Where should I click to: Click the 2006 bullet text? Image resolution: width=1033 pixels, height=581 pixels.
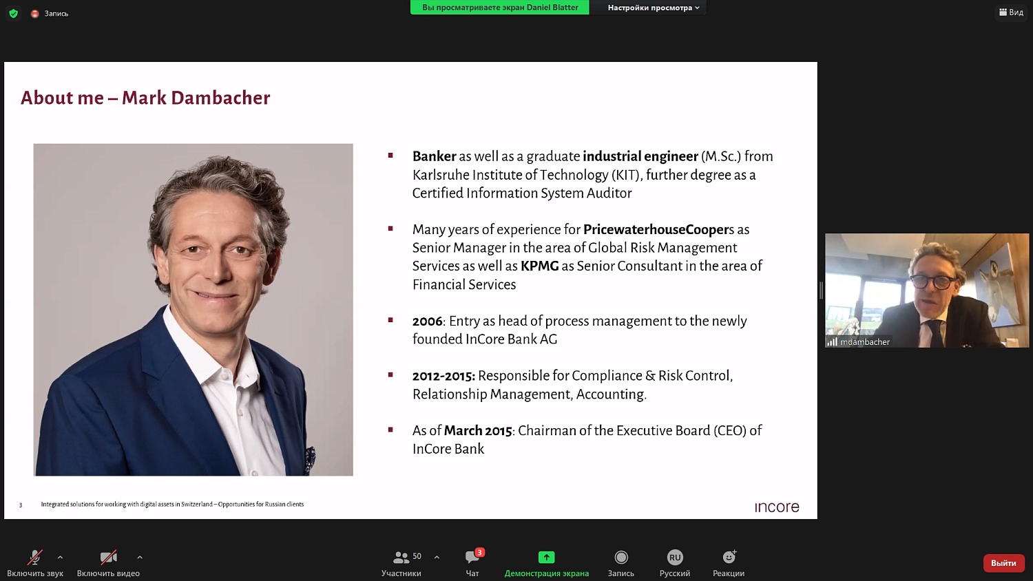coord(579,330)
